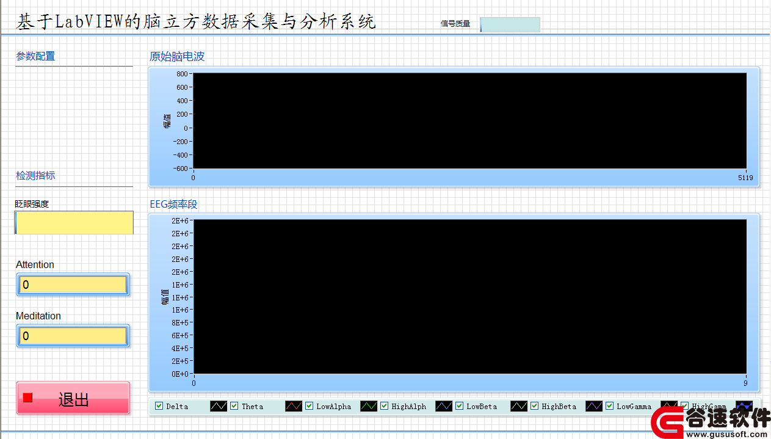The height and width of the screenshot is (439, 771).
Task: Uncheck the Delta plot checkbox
Action: click(x=159, y=406)
